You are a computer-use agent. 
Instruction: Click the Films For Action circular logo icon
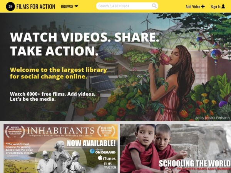(x=10, y=7)
